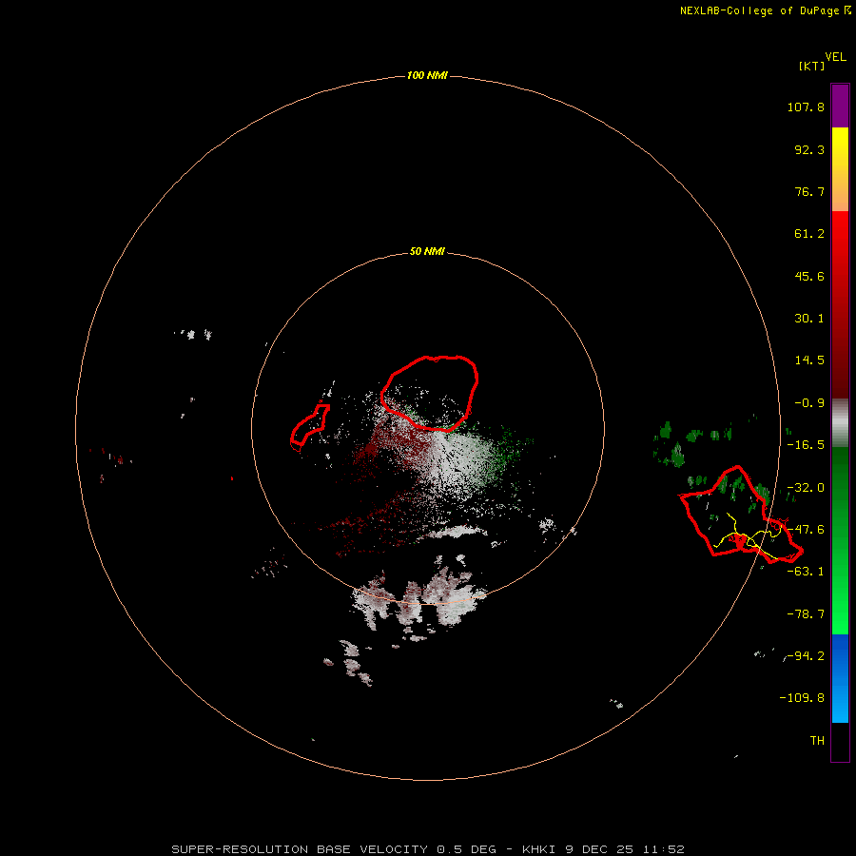Select the -94.2 scale value
Image resolution: width=856 pixels, height=856 pixels.
coord(806,656)
